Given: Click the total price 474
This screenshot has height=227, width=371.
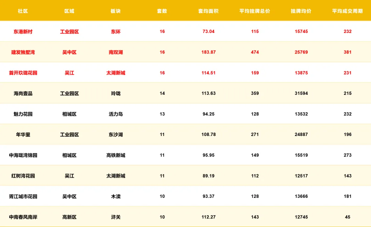Looking at the screenshot, I should (x=255, y=52).
